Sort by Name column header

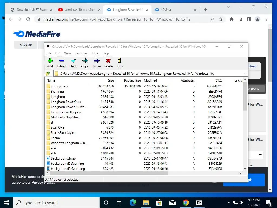click(x=67, y=80)
